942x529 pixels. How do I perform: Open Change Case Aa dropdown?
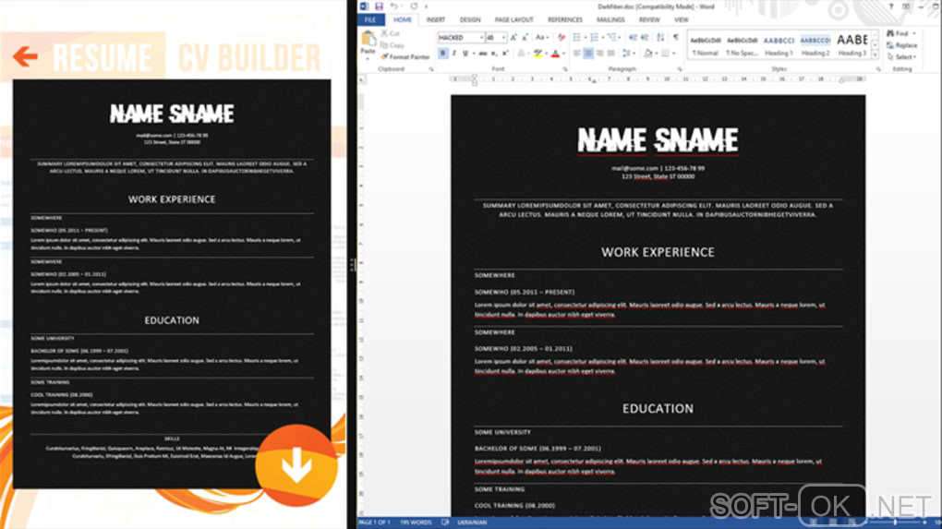pos(542,37)
